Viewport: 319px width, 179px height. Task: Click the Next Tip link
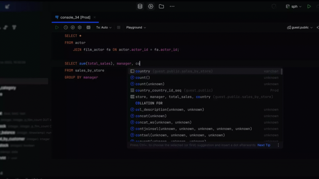264,145
